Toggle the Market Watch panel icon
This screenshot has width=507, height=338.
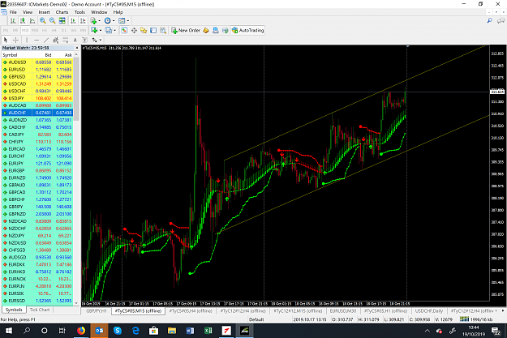[x=124, y=30]
